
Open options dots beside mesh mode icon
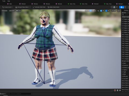coord(125,7)
